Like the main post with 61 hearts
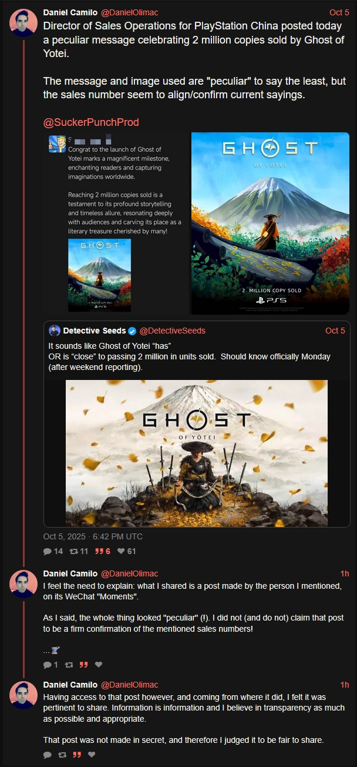Viewport: 357px width, 767px height. (120, 551)
